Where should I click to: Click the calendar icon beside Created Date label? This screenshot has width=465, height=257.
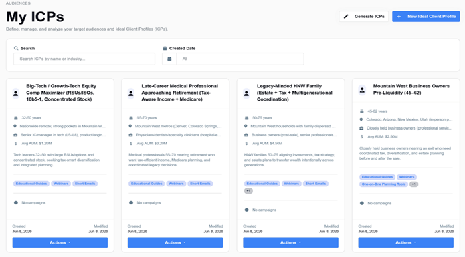coord(165,48)
